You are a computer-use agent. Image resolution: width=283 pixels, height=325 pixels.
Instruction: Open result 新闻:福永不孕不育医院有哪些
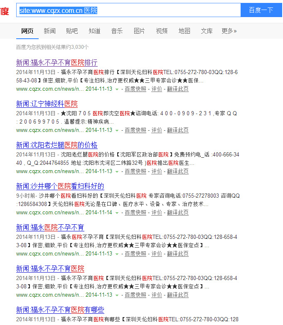tap(60, 310)
